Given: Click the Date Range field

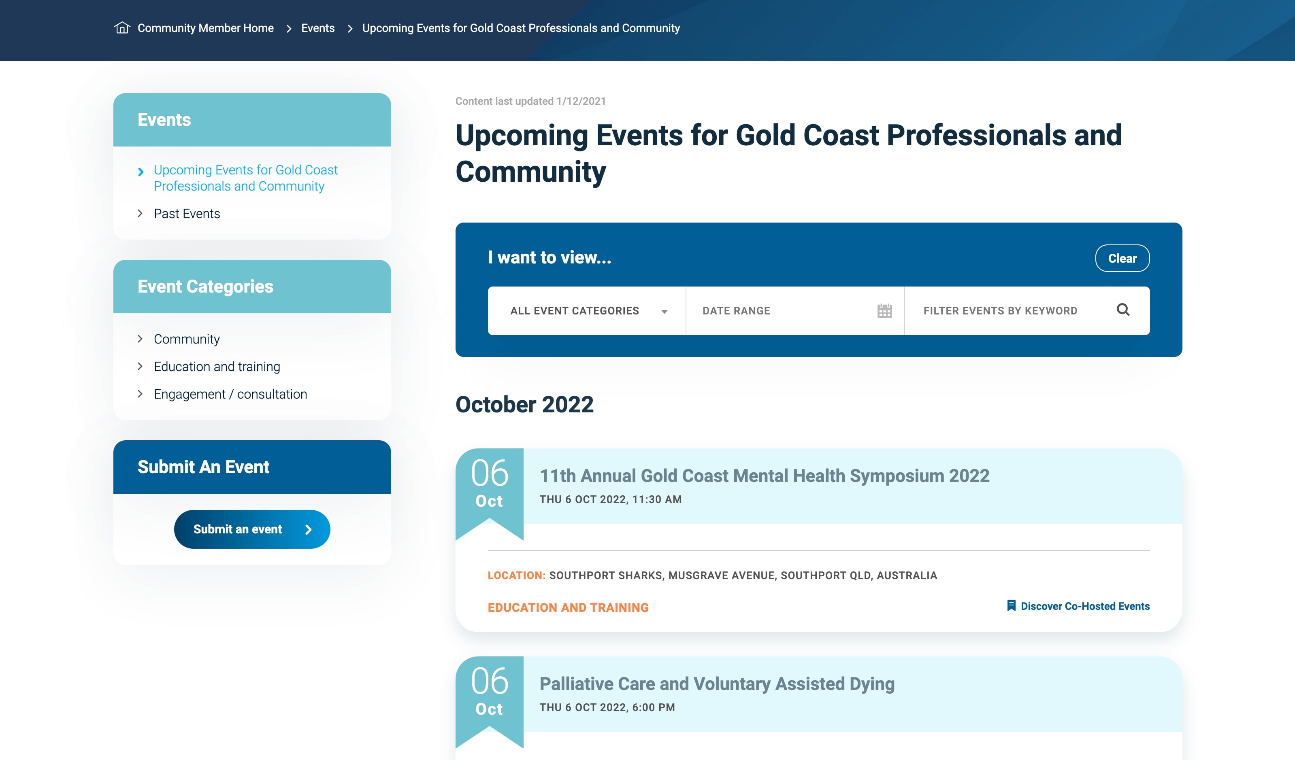Looking at the screenshot, I should [781, 311].
